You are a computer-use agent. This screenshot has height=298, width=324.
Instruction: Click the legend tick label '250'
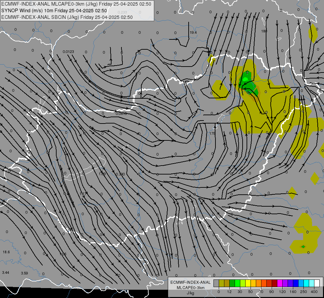coord(303,292)
